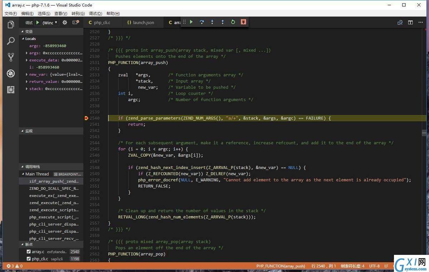
Task: Click PHP_FUNCTION(array_push) status bar item
Action: 281,266
